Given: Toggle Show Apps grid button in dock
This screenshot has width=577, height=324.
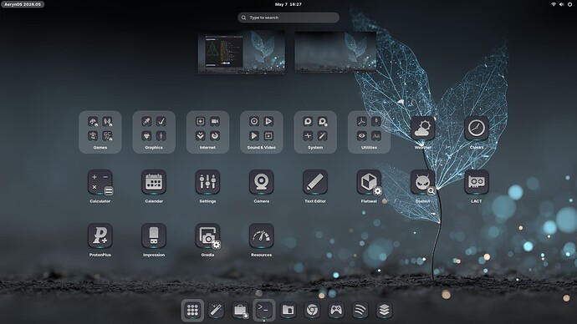Looking at the screenshot, I should [x=192, y=311].
